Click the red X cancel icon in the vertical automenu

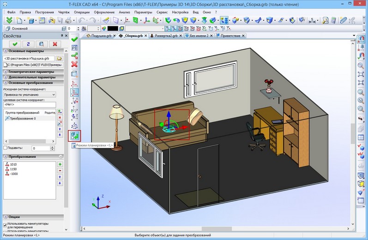tap(74, 64)
